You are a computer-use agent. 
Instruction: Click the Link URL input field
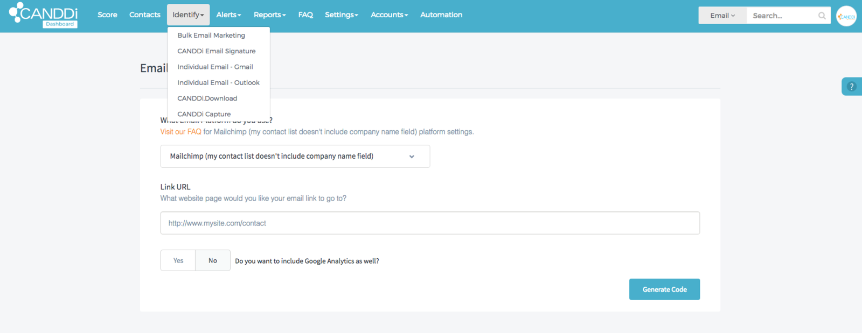(x=430, y=223)
